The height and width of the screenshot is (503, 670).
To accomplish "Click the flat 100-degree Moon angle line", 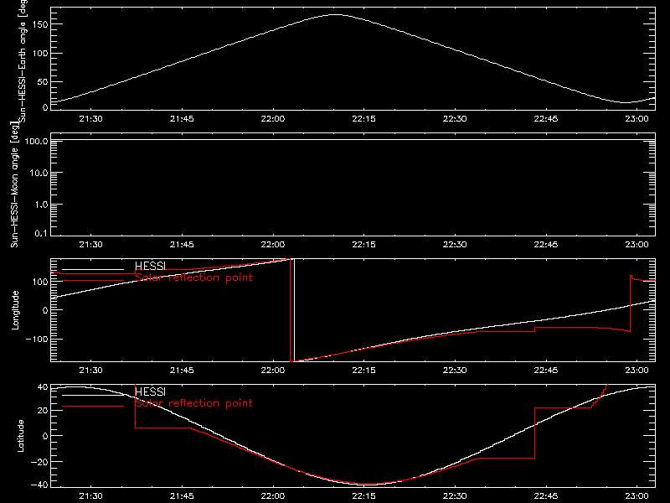I will coord(353,140).
